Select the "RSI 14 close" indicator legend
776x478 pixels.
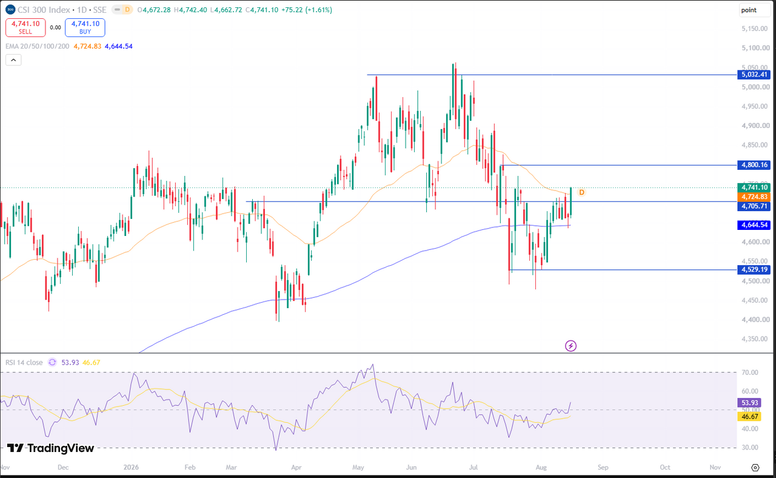(x=24, y=362)
